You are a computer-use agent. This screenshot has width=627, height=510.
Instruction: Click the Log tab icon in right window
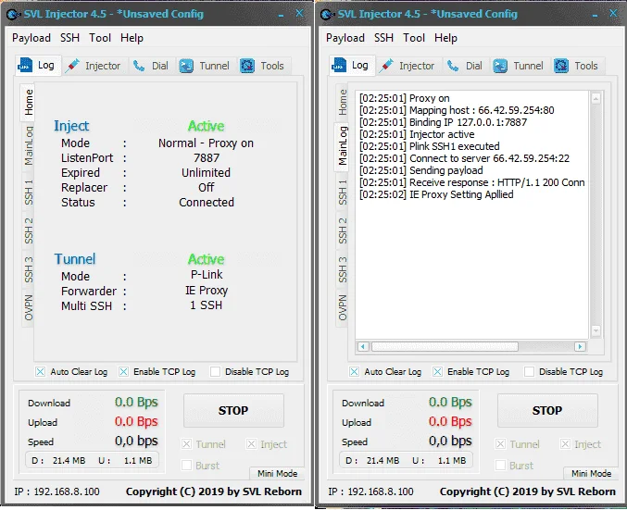339,65
